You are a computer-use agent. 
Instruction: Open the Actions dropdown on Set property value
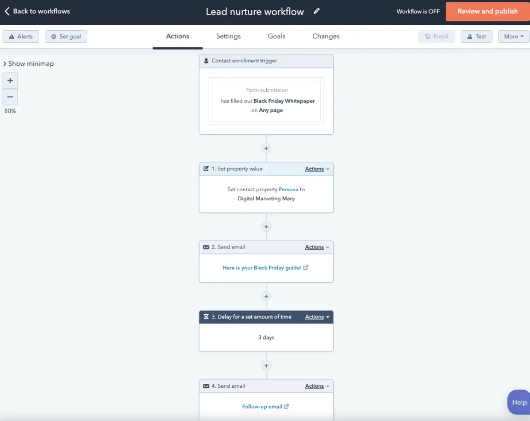(x=314, y=169)
